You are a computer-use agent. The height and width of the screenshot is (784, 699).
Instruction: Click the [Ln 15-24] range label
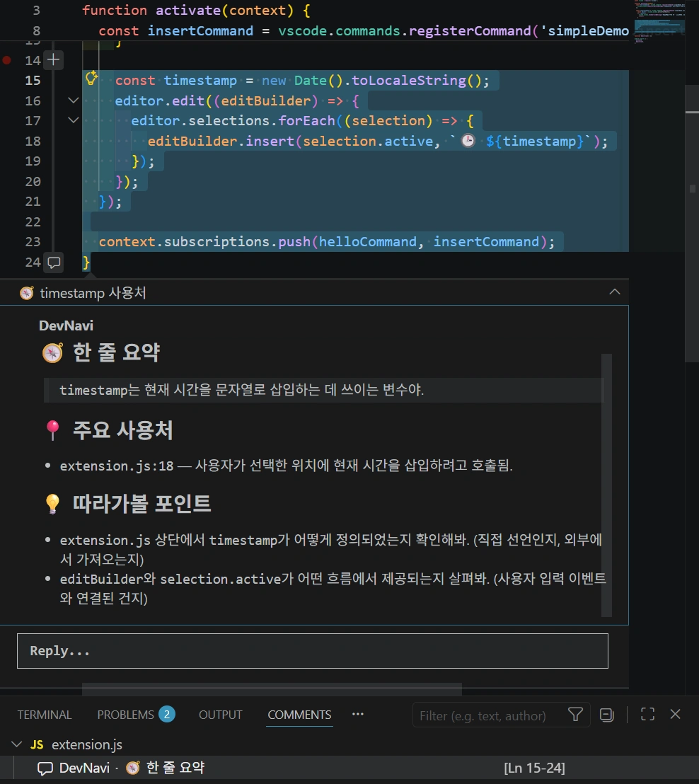(534, 768)
